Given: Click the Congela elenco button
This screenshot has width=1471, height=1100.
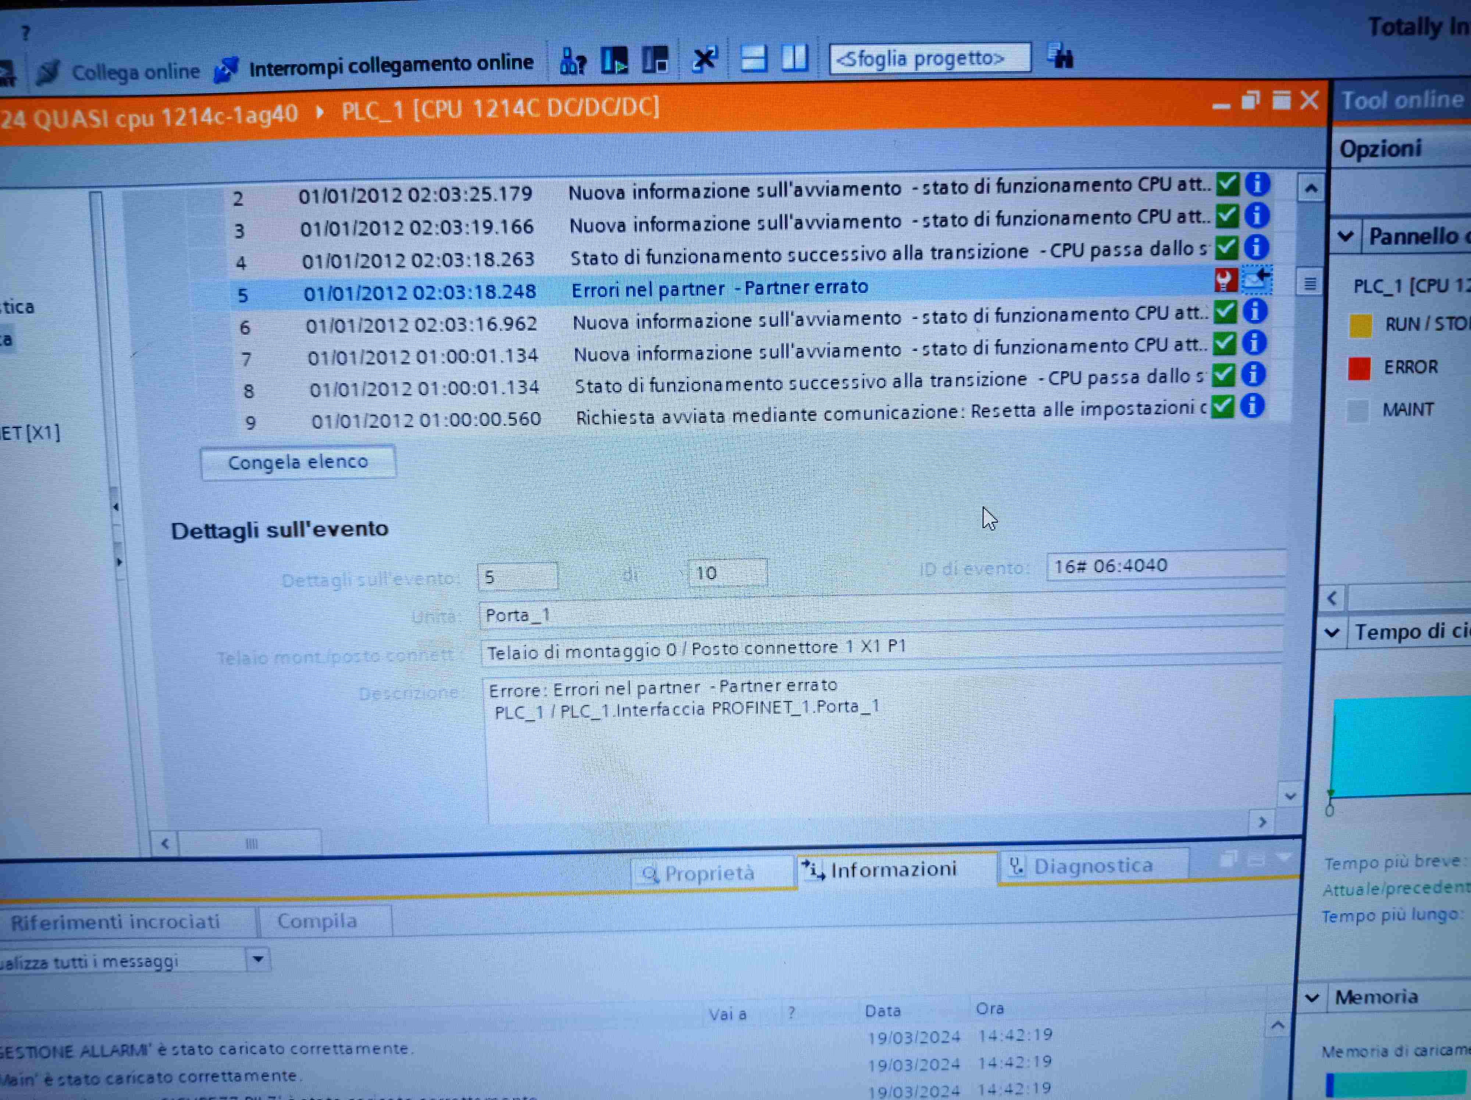Looking at the screenshot, I should point(298,462).
